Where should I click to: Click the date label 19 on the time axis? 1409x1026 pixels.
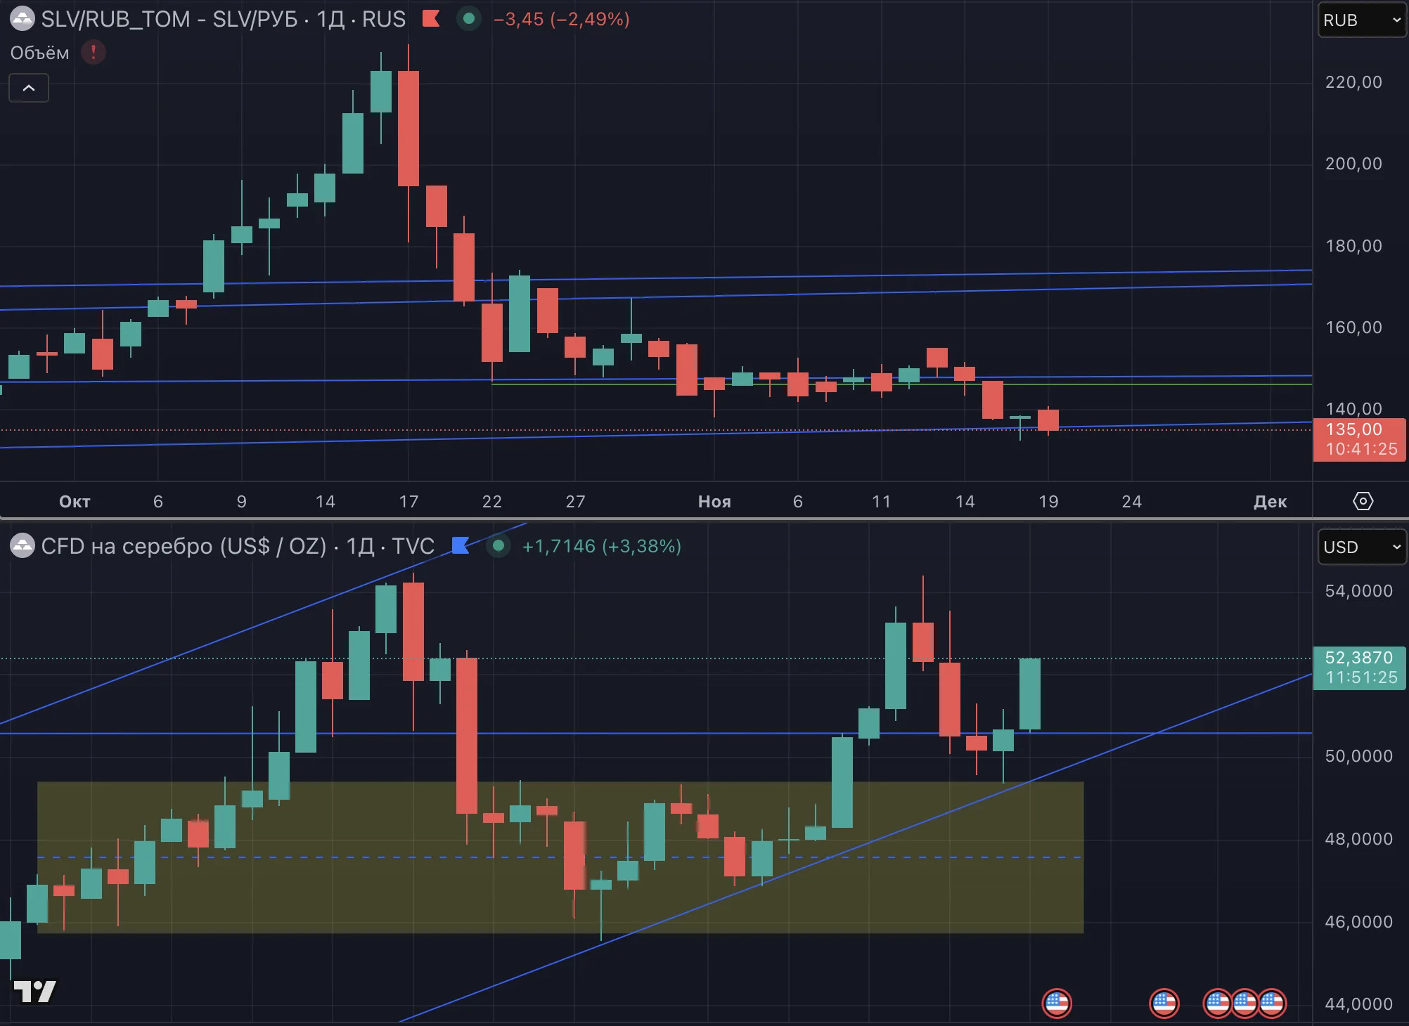[x=1048, y=501]
